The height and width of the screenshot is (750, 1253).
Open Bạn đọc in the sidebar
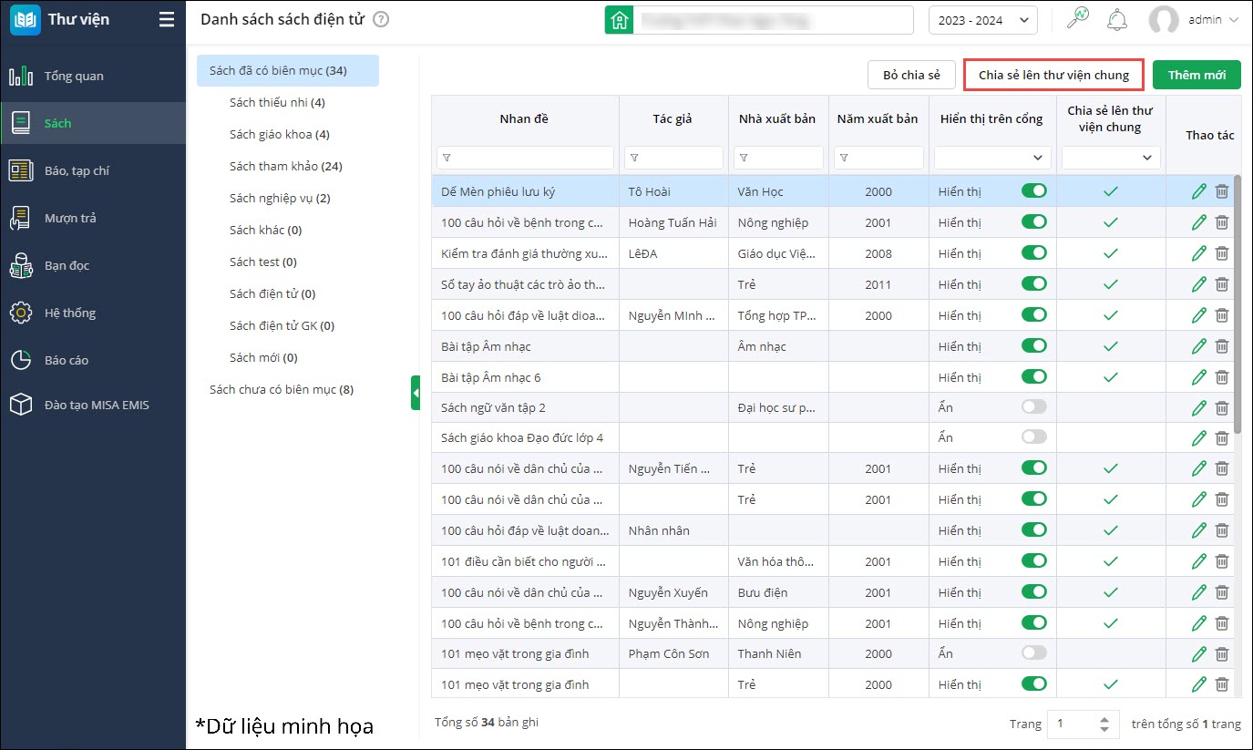[93, 265]
